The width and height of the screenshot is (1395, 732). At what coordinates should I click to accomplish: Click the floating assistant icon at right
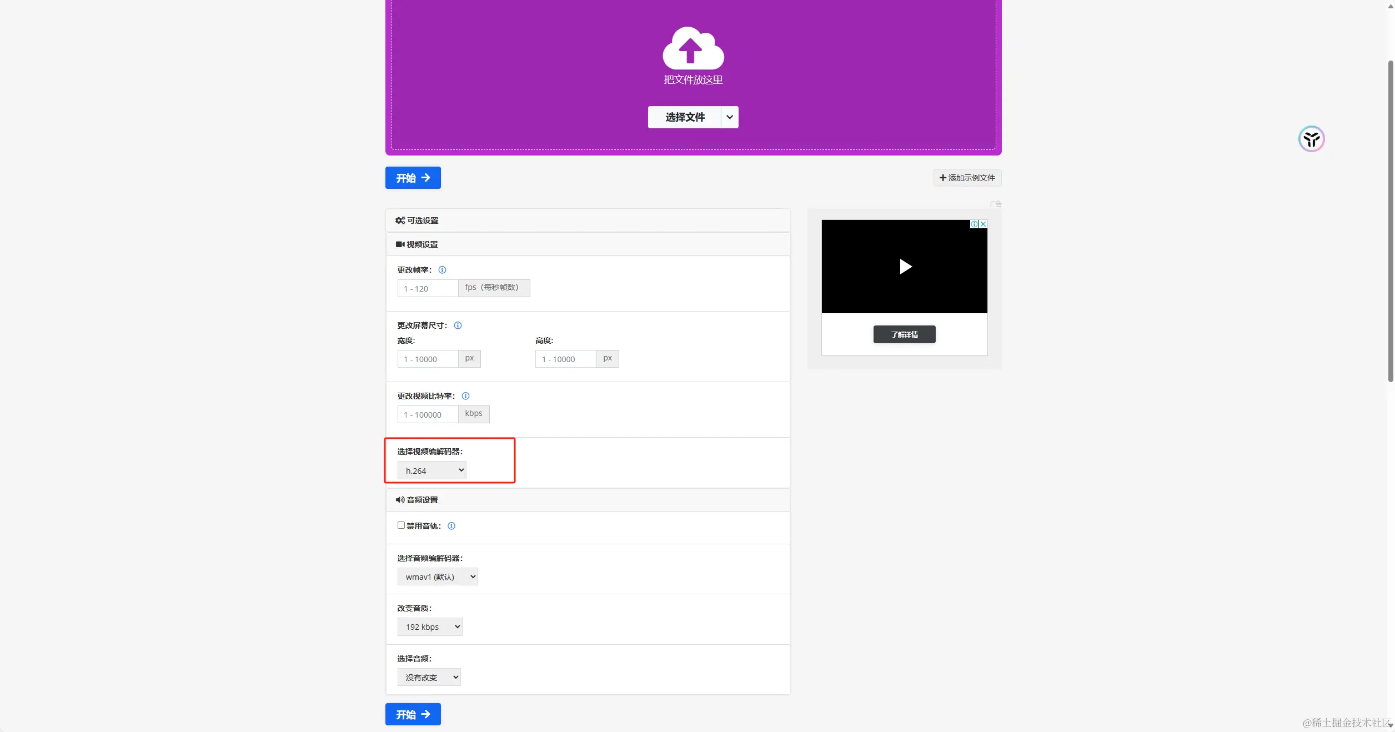(x=1311, y=139)
